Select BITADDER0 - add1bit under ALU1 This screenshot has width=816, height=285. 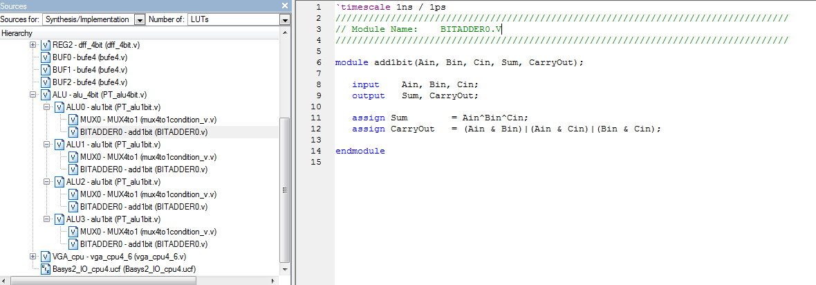coord(144,169)
